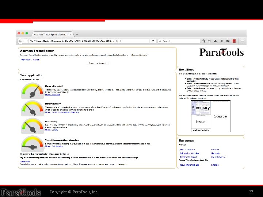Viewport: 263px width, 197px height.
Task: Open the Table of Contents link
Action: coord(187,150)
